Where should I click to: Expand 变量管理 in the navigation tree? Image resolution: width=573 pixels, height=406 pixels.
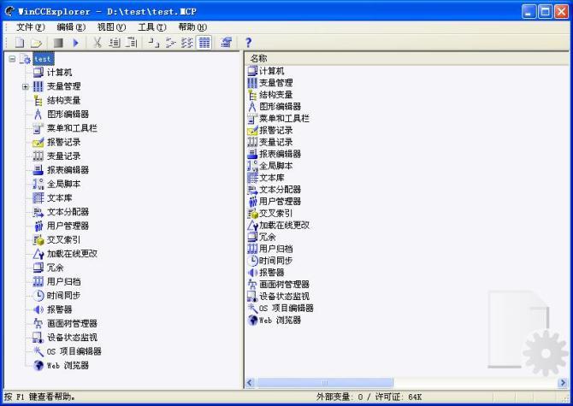[x=25, y=86]
